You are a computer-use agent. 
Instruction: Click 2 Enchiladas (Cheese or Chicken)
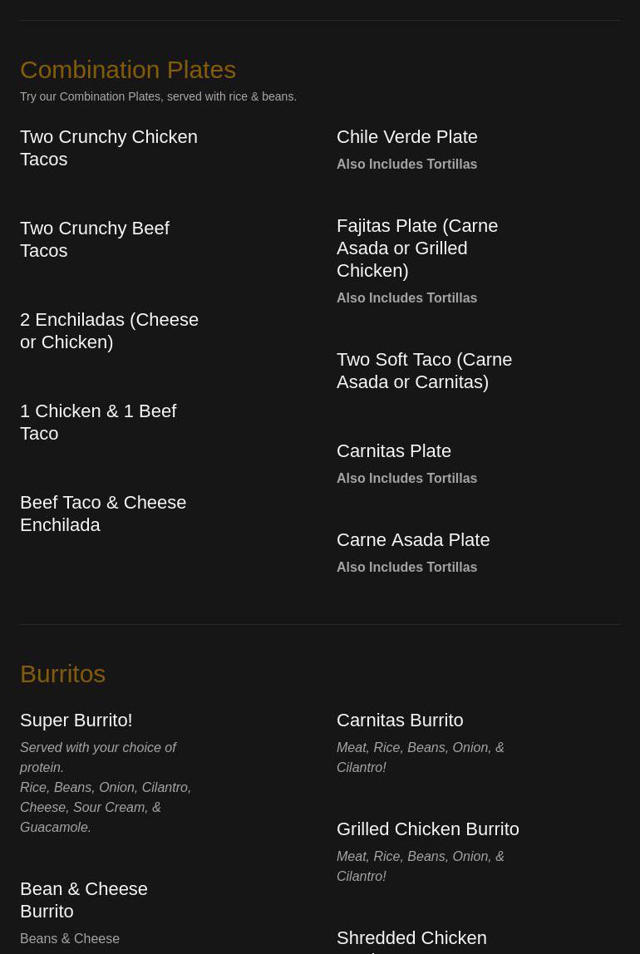pos(110,331)
